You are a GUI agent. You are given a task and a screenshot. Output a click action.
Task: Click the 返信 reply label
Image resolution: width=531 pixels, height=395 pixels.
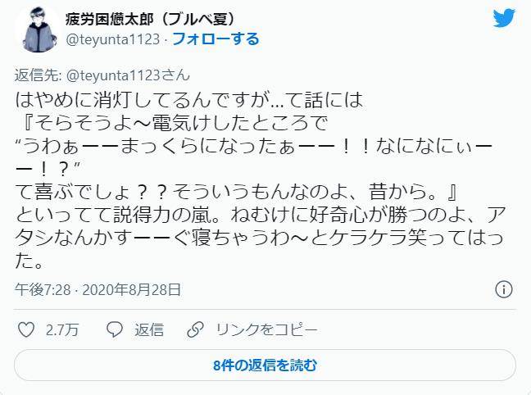[149, 329]
